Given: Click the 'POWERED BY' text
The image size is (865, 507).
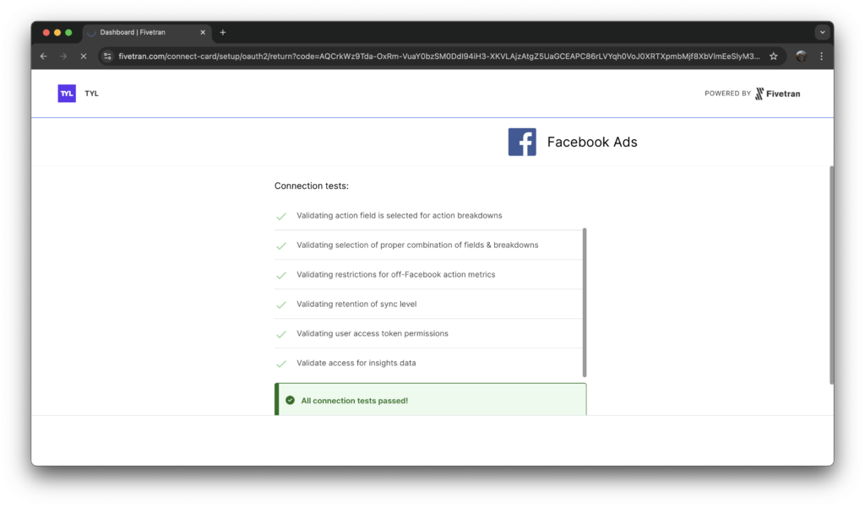Looking at the screenshot, I should 727,94.
